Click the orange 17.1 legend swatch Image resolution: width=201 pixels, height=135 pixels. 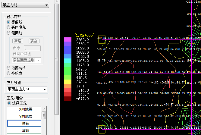(68, 86)
